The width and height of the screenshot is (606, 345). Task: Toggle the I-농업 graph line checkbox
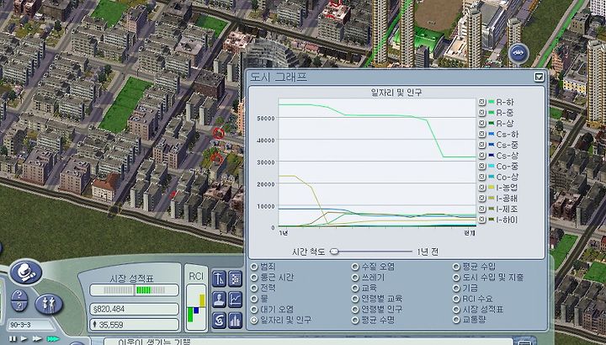point(482,188)
